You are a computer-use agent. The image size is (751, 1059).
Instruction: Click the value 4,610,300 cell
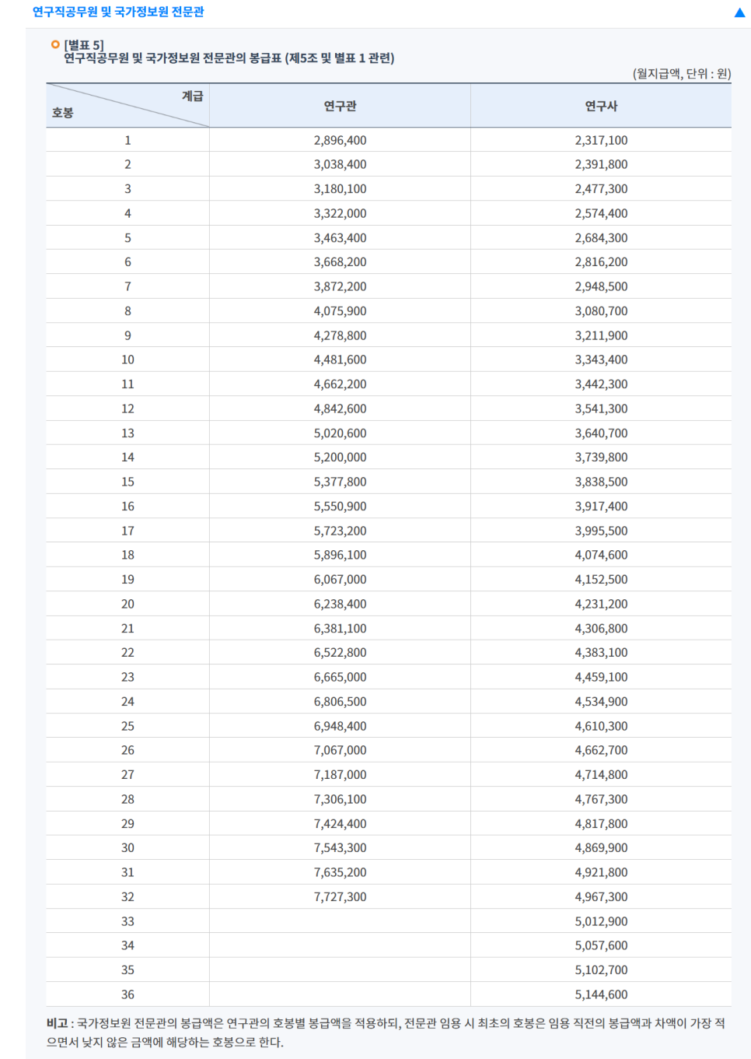(x=601, y=726)
